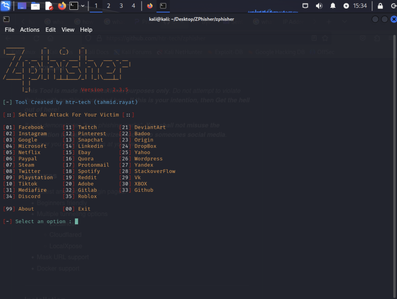This screenshot has width=397, height=299.
Task: Bring the Firefox window to front via taskbar
Action: pos(150,6)
